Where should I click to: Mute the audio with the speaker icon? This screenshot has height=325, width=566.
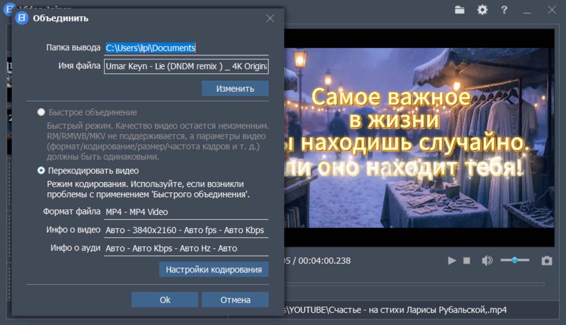(x=487, y=261)
